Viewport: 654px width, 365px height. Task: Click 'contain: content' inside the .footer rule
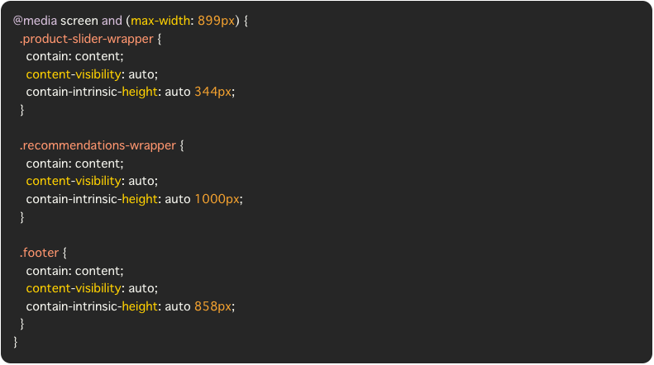(x=74, y=271)
